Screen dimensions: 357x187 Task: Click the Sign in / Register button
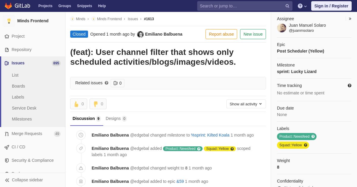pos(331,6)
